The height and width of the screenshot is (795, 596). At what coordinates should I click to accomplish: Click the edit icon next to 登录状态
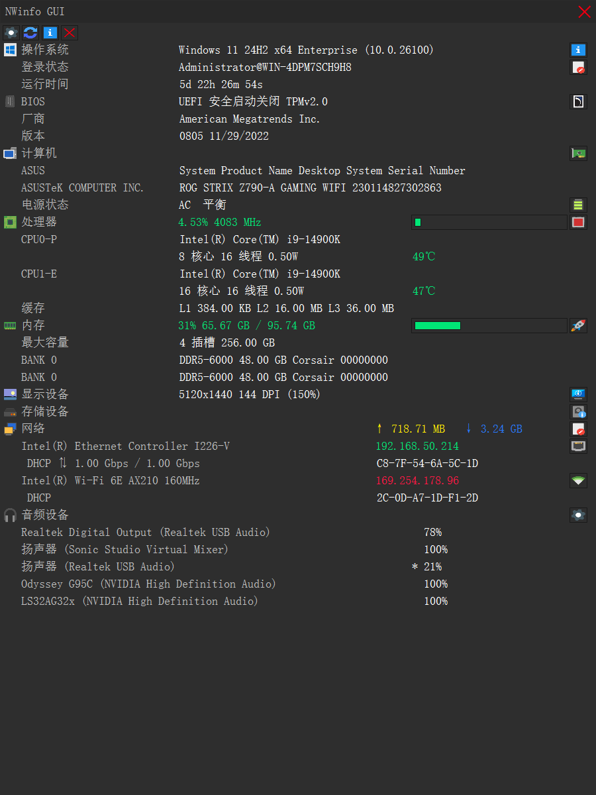[x=577, y=67]
